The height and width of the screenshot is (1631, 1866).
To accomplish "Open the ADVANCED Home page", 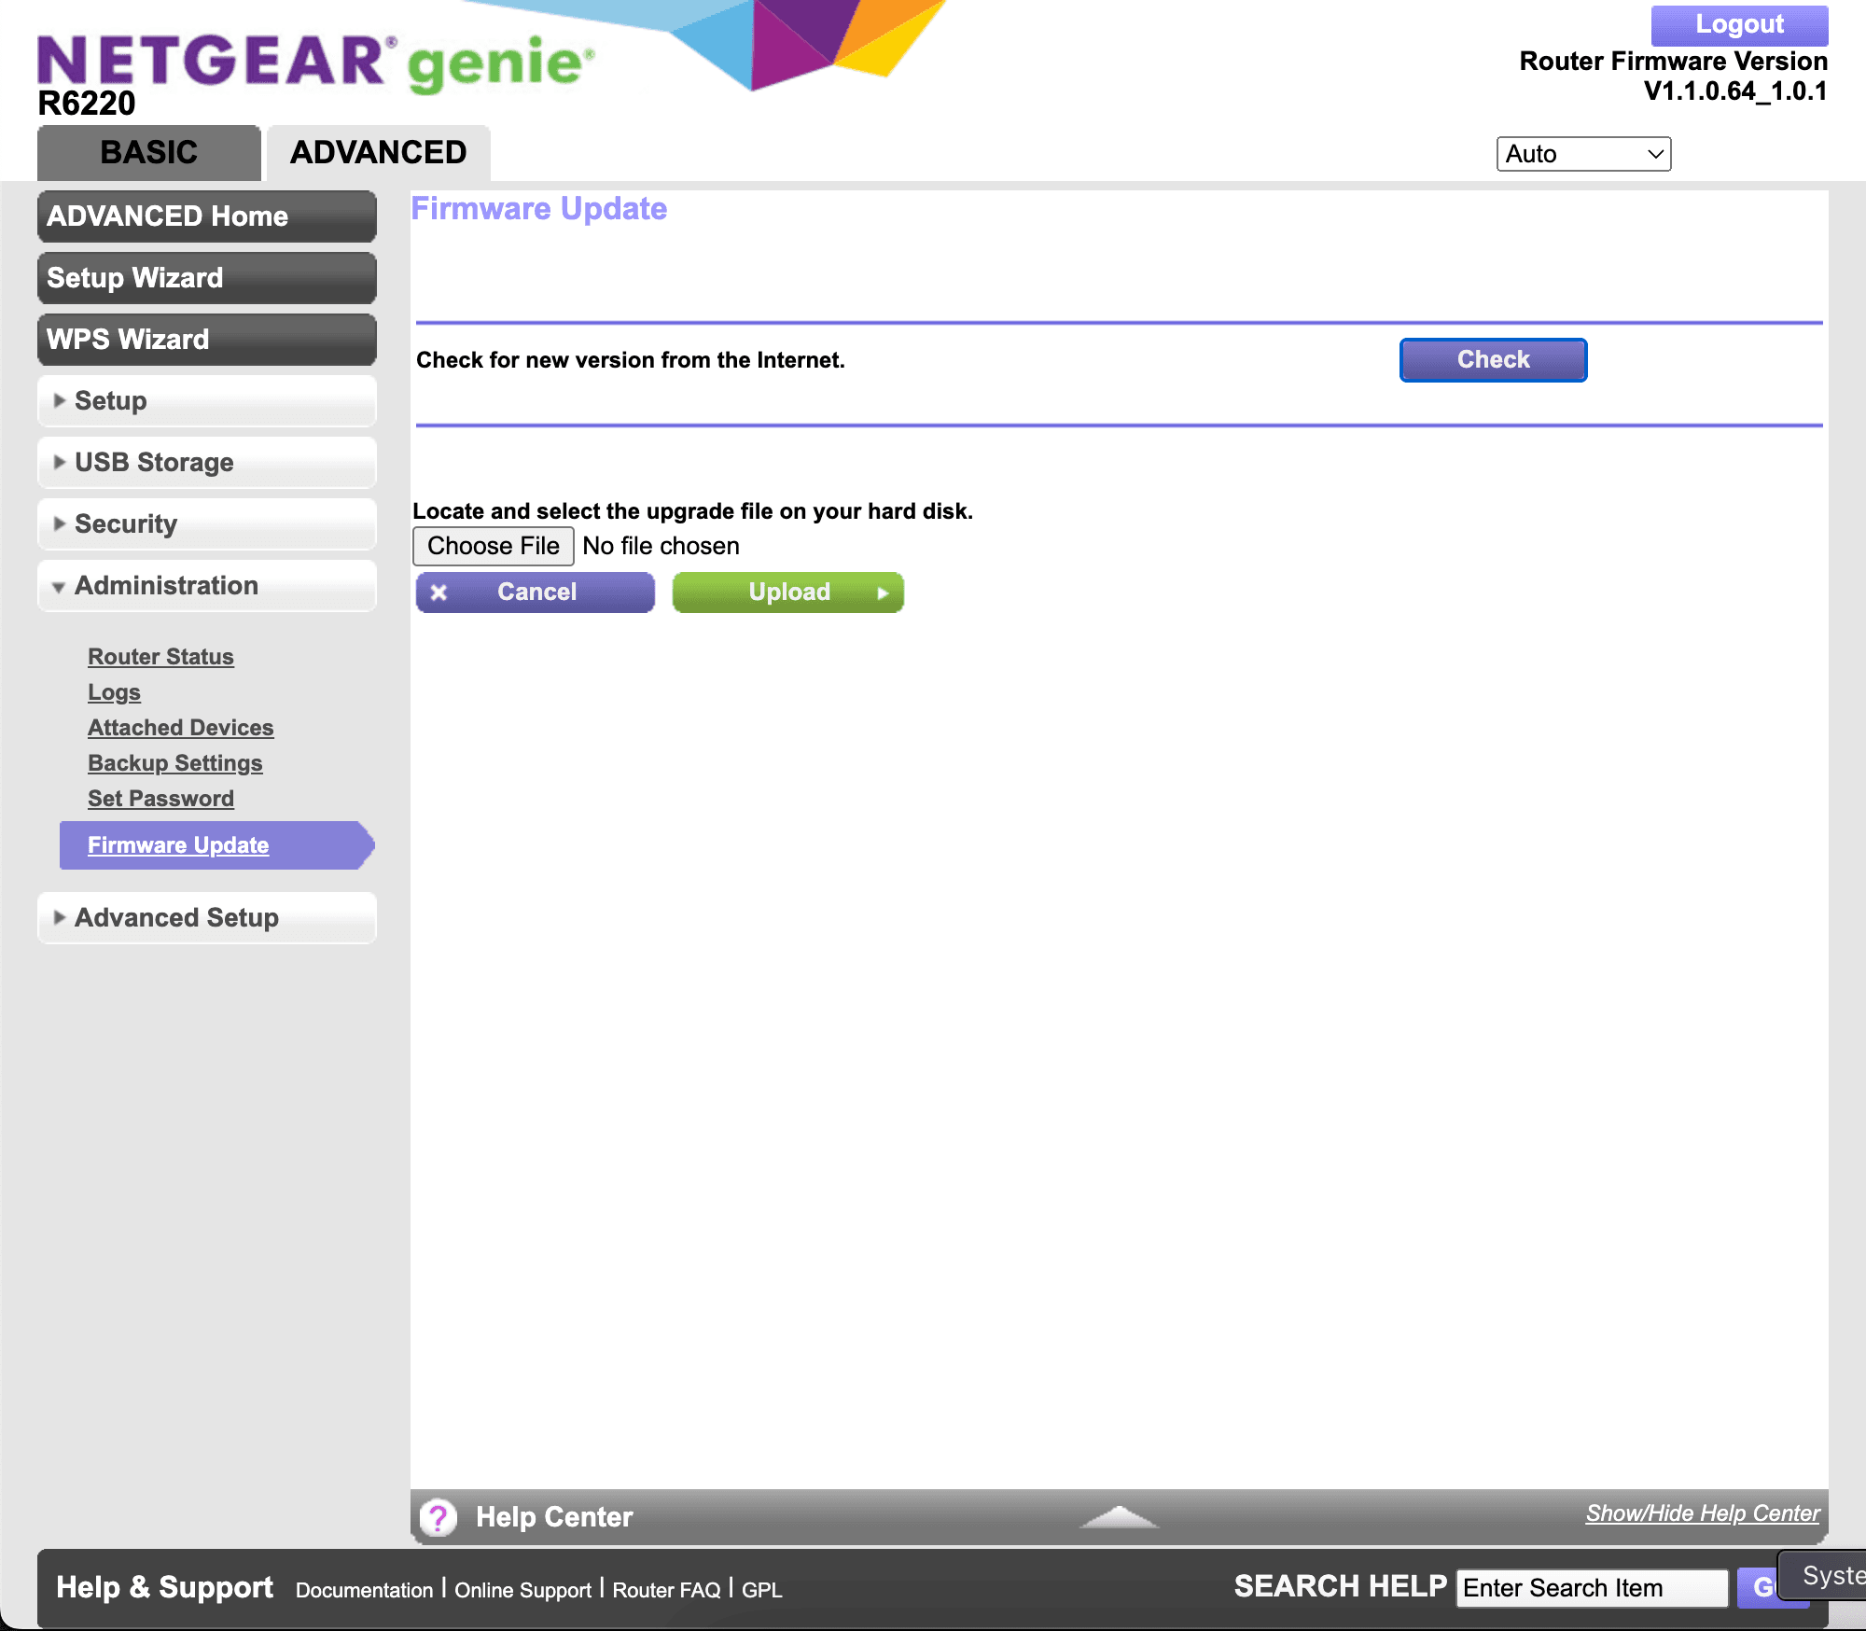I will tap(207, 216).
